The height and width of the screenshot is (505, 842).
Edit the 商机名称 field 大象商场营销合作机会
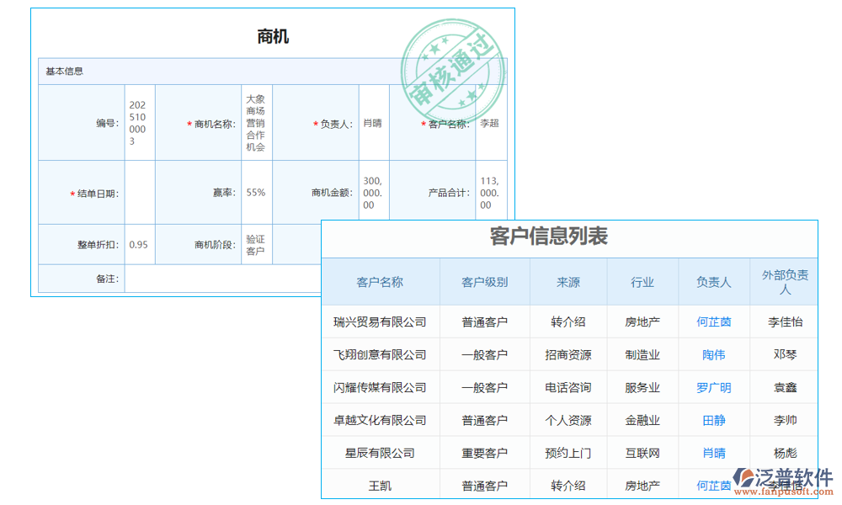(x=255, y=122)
